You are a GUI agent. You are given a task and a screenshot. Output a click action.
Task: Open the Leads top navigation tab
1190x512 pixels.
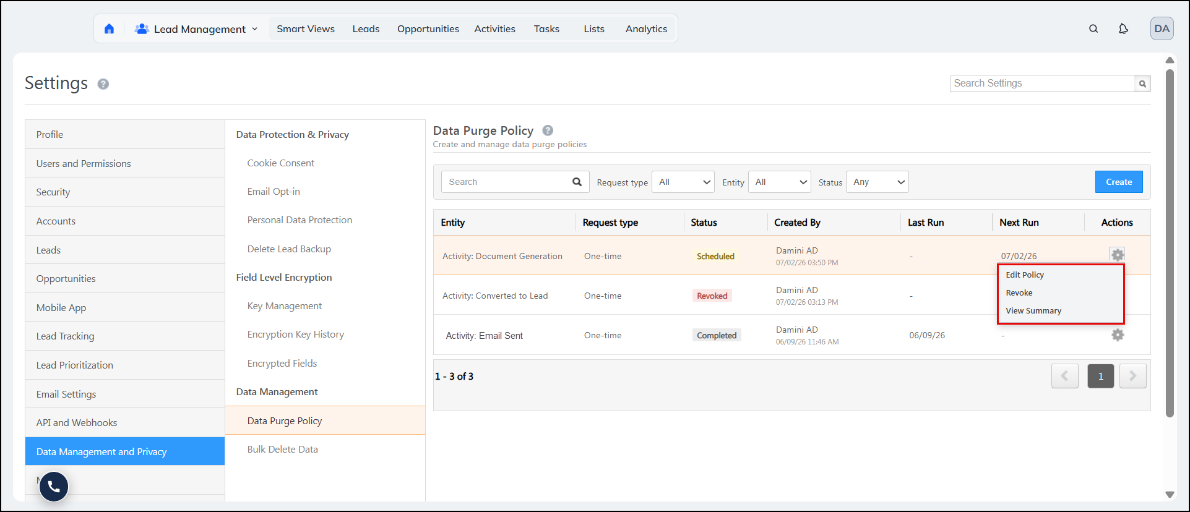(366, 29)
